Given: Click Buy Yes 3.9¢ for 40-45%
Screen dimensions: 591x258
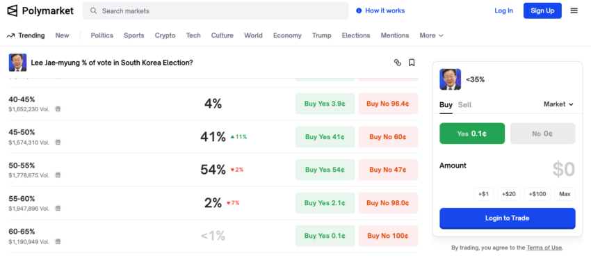Looking at the screenshot, I should pos(325,104).
